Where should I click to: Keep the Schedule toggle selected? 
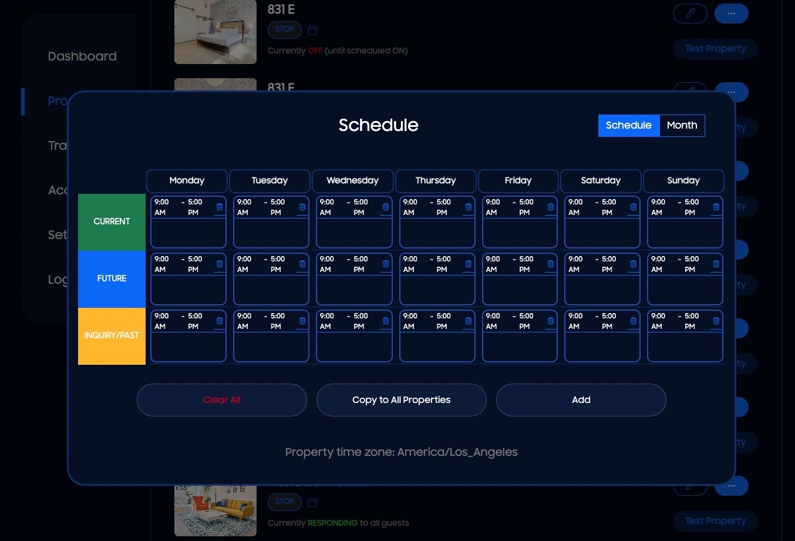628,125
